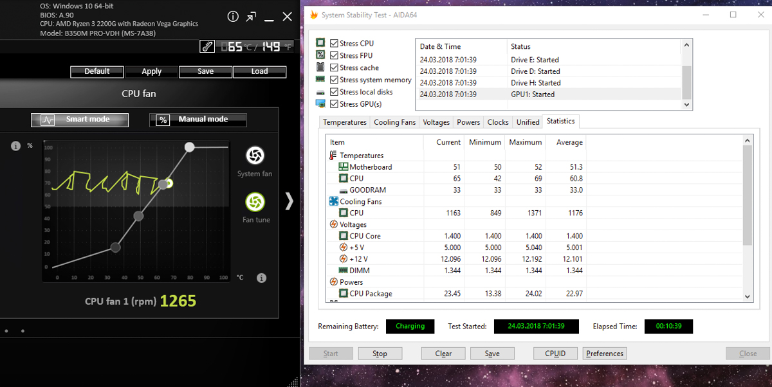This screenshot has height=387, width=772.
Task: Click the statistics table scroll-up arrow
Action: [747, 139]
